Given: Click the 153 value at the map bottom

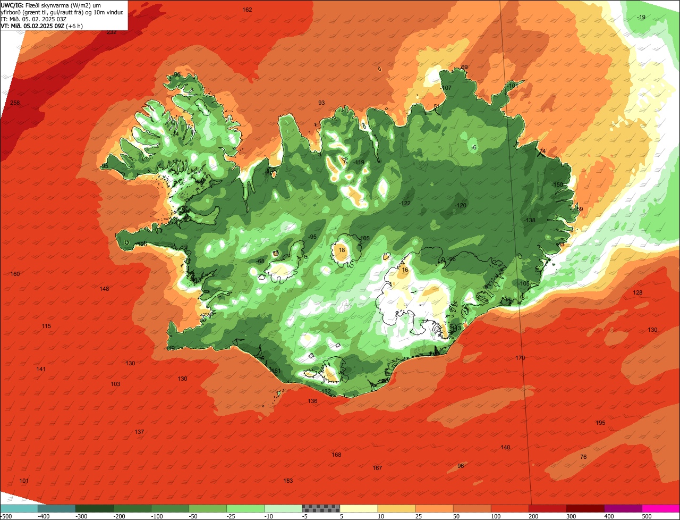Looking at the screenshot, I should [x=288, y=481].
